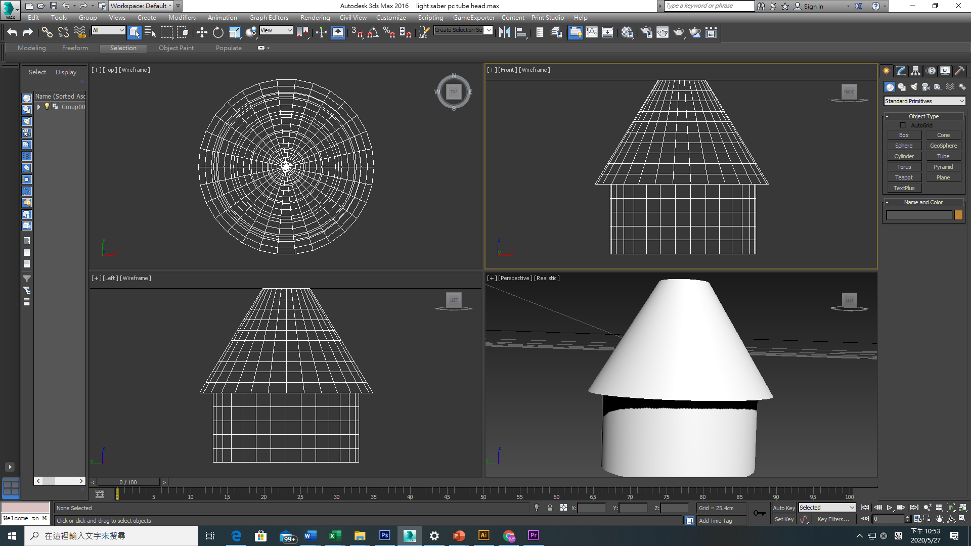971x546 pixels.
Task: Click the Mirror tool icon
Action: (x=504, y=32)
